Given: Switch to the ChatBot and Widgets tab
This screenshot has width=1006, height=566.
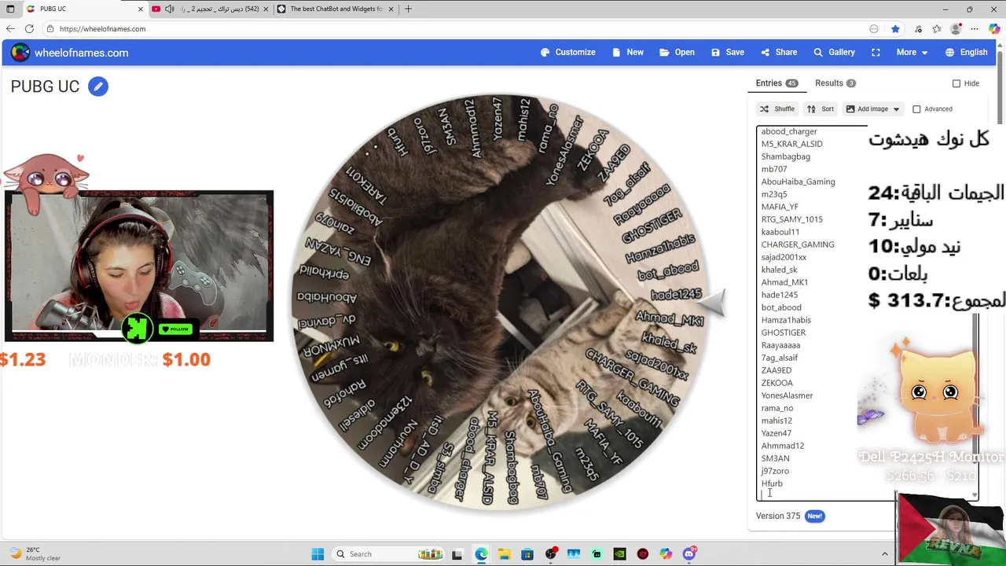Looking at the screenshot, I should [335, 9].
